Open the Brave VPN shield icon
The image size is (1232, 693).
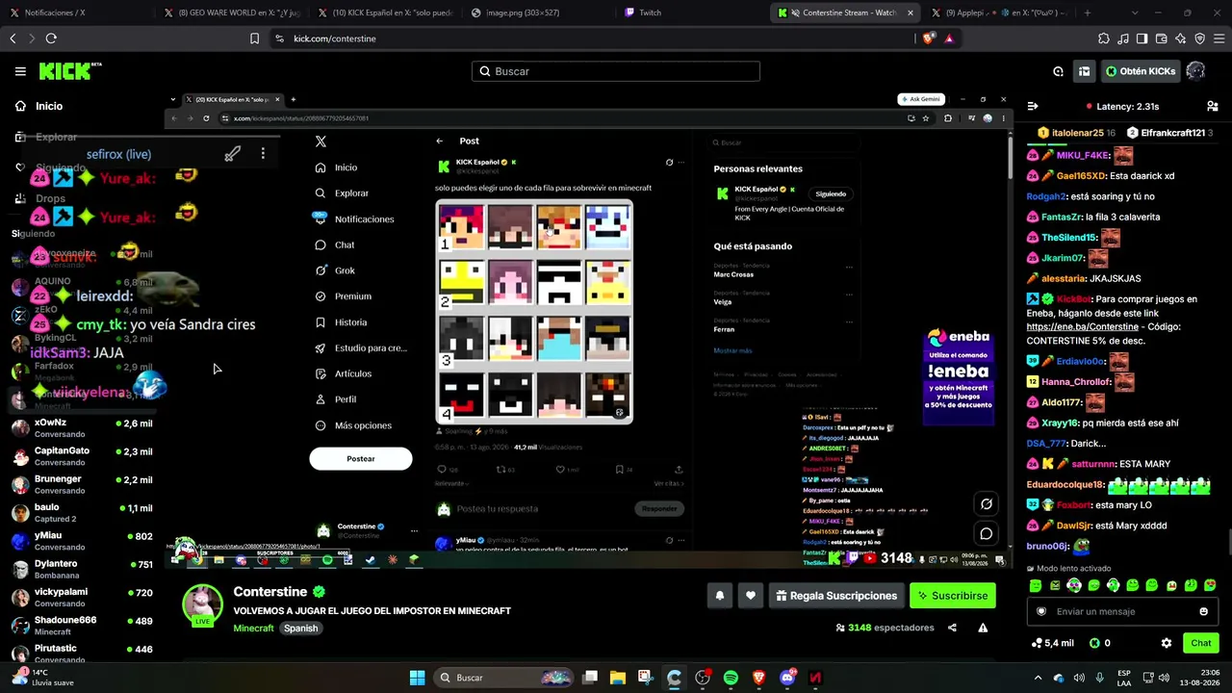[x=1199, y=38]
